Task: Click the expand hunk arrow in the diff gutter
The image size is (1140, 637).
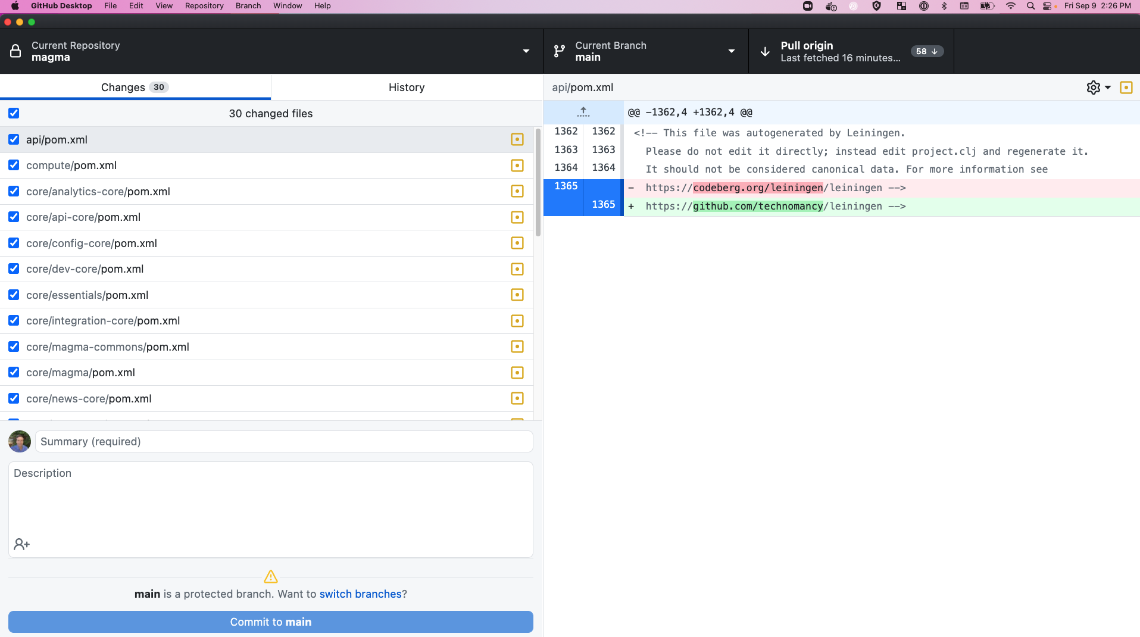Action: 583,112
